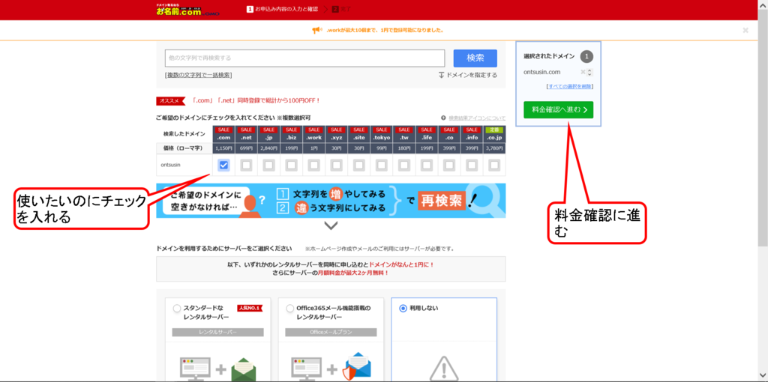Viewport: 768px width, 382px height.
Task: Click the year stepper beside ontsusin.com
Action: (x=589, y=72)
